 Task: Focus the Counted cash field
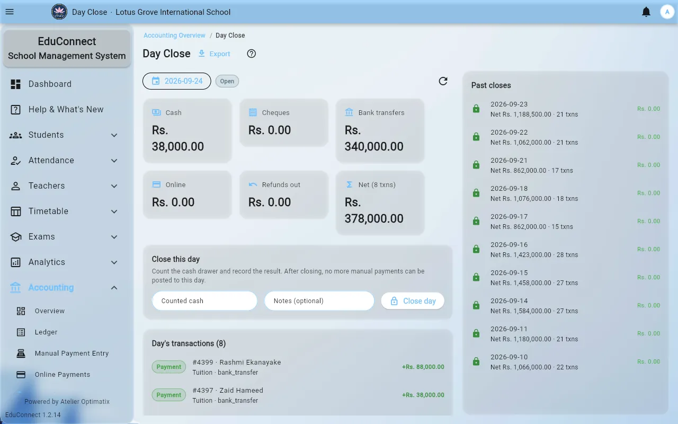pyautogui.click(x=204, y=301)
